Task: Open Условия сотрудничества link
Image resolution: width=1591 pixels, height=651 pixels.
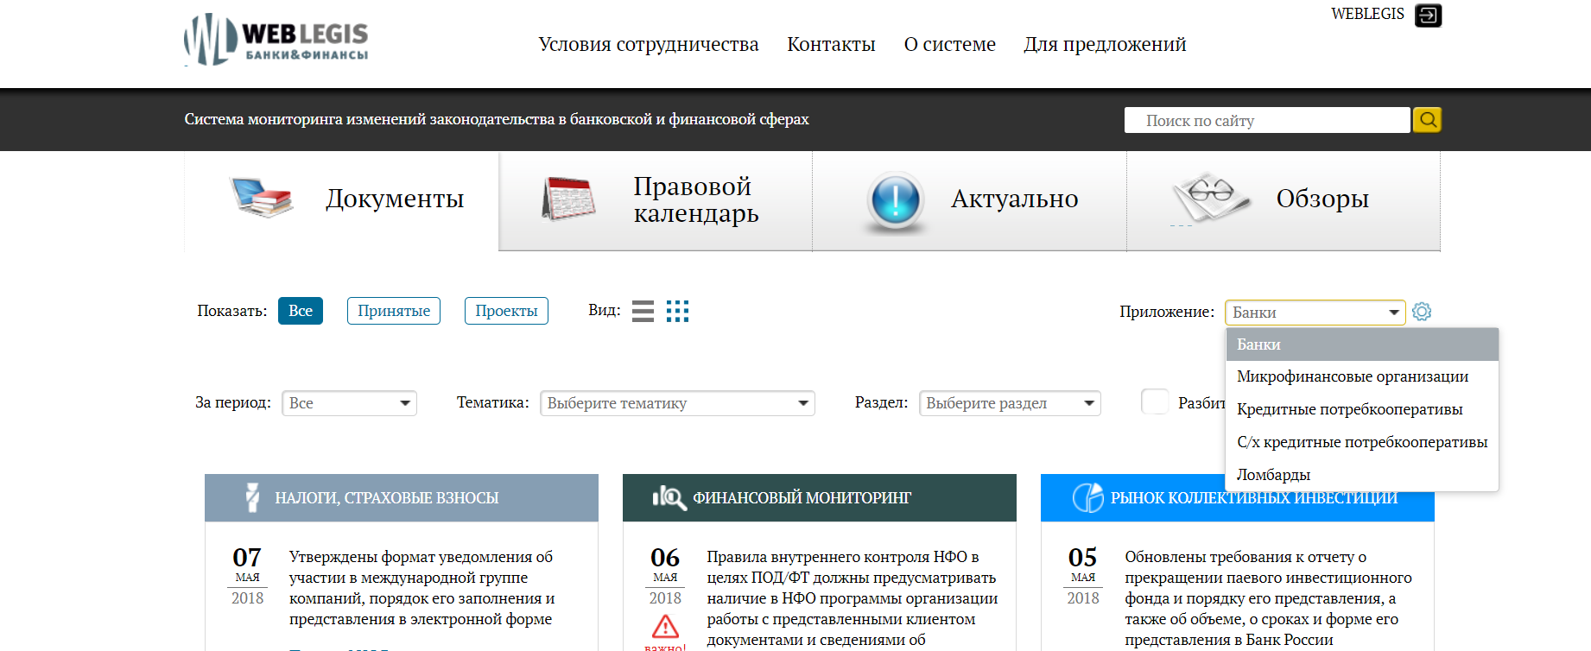Action: [648, 44]
